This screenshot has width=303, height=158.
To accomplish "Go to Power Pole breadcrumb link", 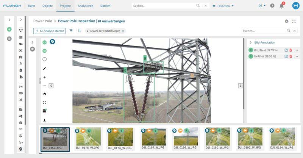I will (x=43, y=21).
